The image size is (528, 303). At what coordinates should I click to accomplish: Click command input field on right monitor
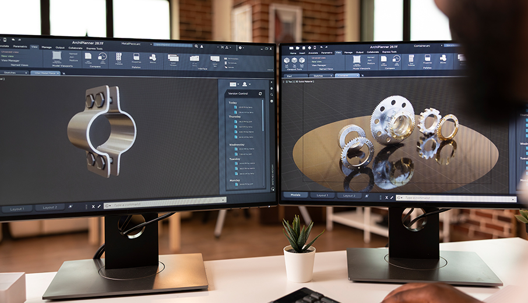[x=457, y=199]
